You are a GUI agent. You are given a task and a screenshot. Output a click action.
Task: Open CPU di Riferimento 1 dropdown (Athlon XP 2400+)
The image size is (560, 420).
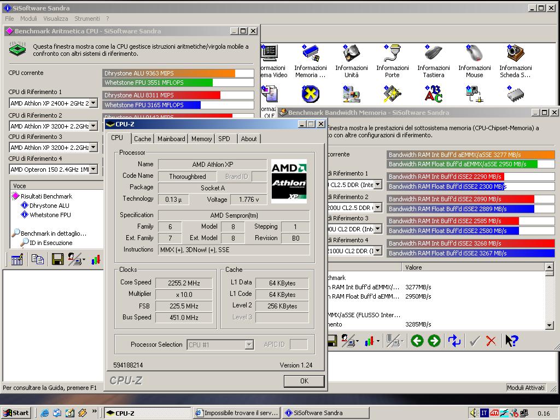(93, 103)
